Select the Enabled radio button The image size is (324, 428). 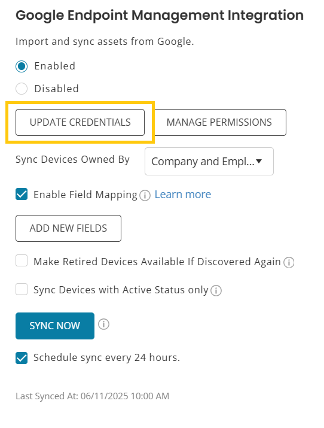22,66
